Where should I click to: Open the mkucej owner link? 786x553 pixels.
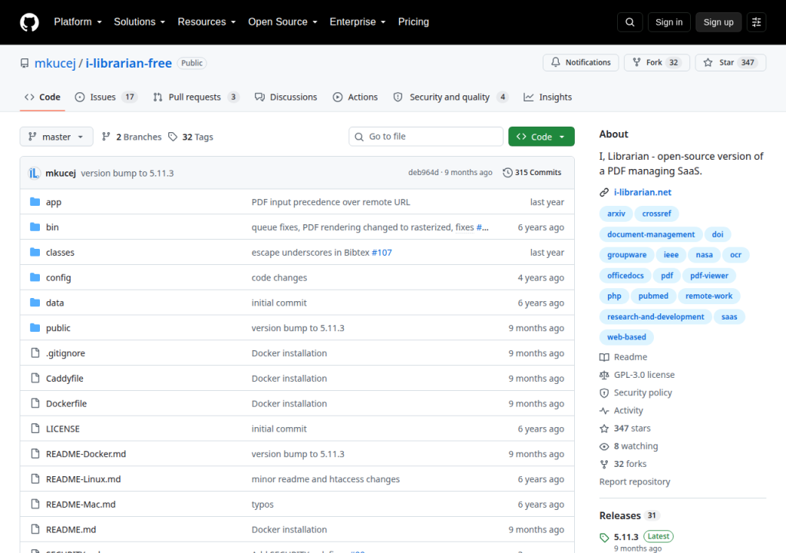point(55,63)
